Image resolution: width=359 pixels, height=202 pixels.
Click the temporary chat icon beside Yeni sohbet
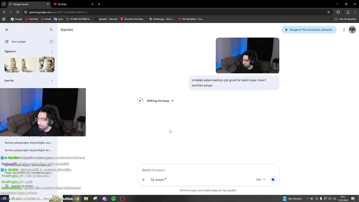pyautogui.click(x=52, y=42)
